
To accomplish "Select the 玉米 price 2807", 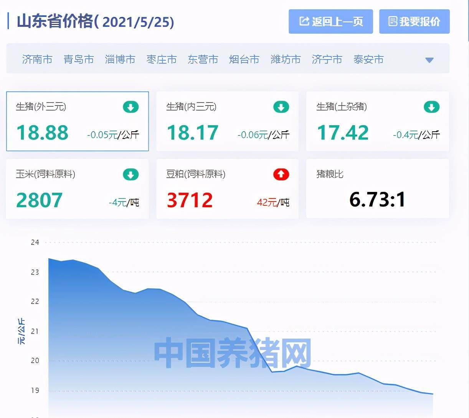I will pos(39,200).
